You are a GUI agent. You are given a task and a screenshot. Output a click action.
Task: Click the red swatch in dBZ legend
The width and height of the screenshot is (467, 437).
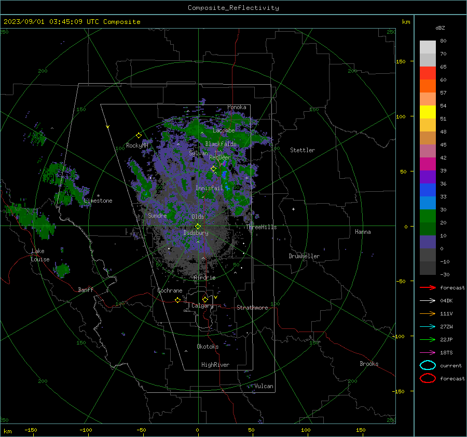click(x=428, y=73)
